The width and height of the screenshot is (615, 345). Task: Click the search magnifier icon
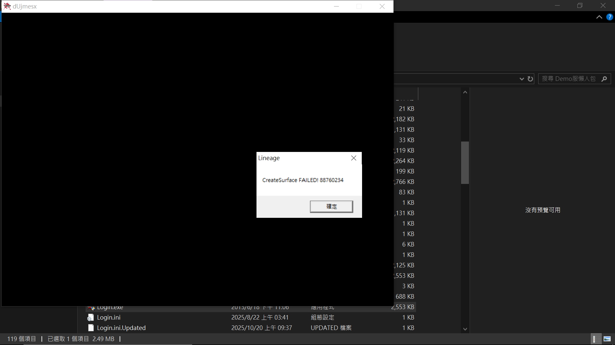pyautogui.click(x=604, y=79)
